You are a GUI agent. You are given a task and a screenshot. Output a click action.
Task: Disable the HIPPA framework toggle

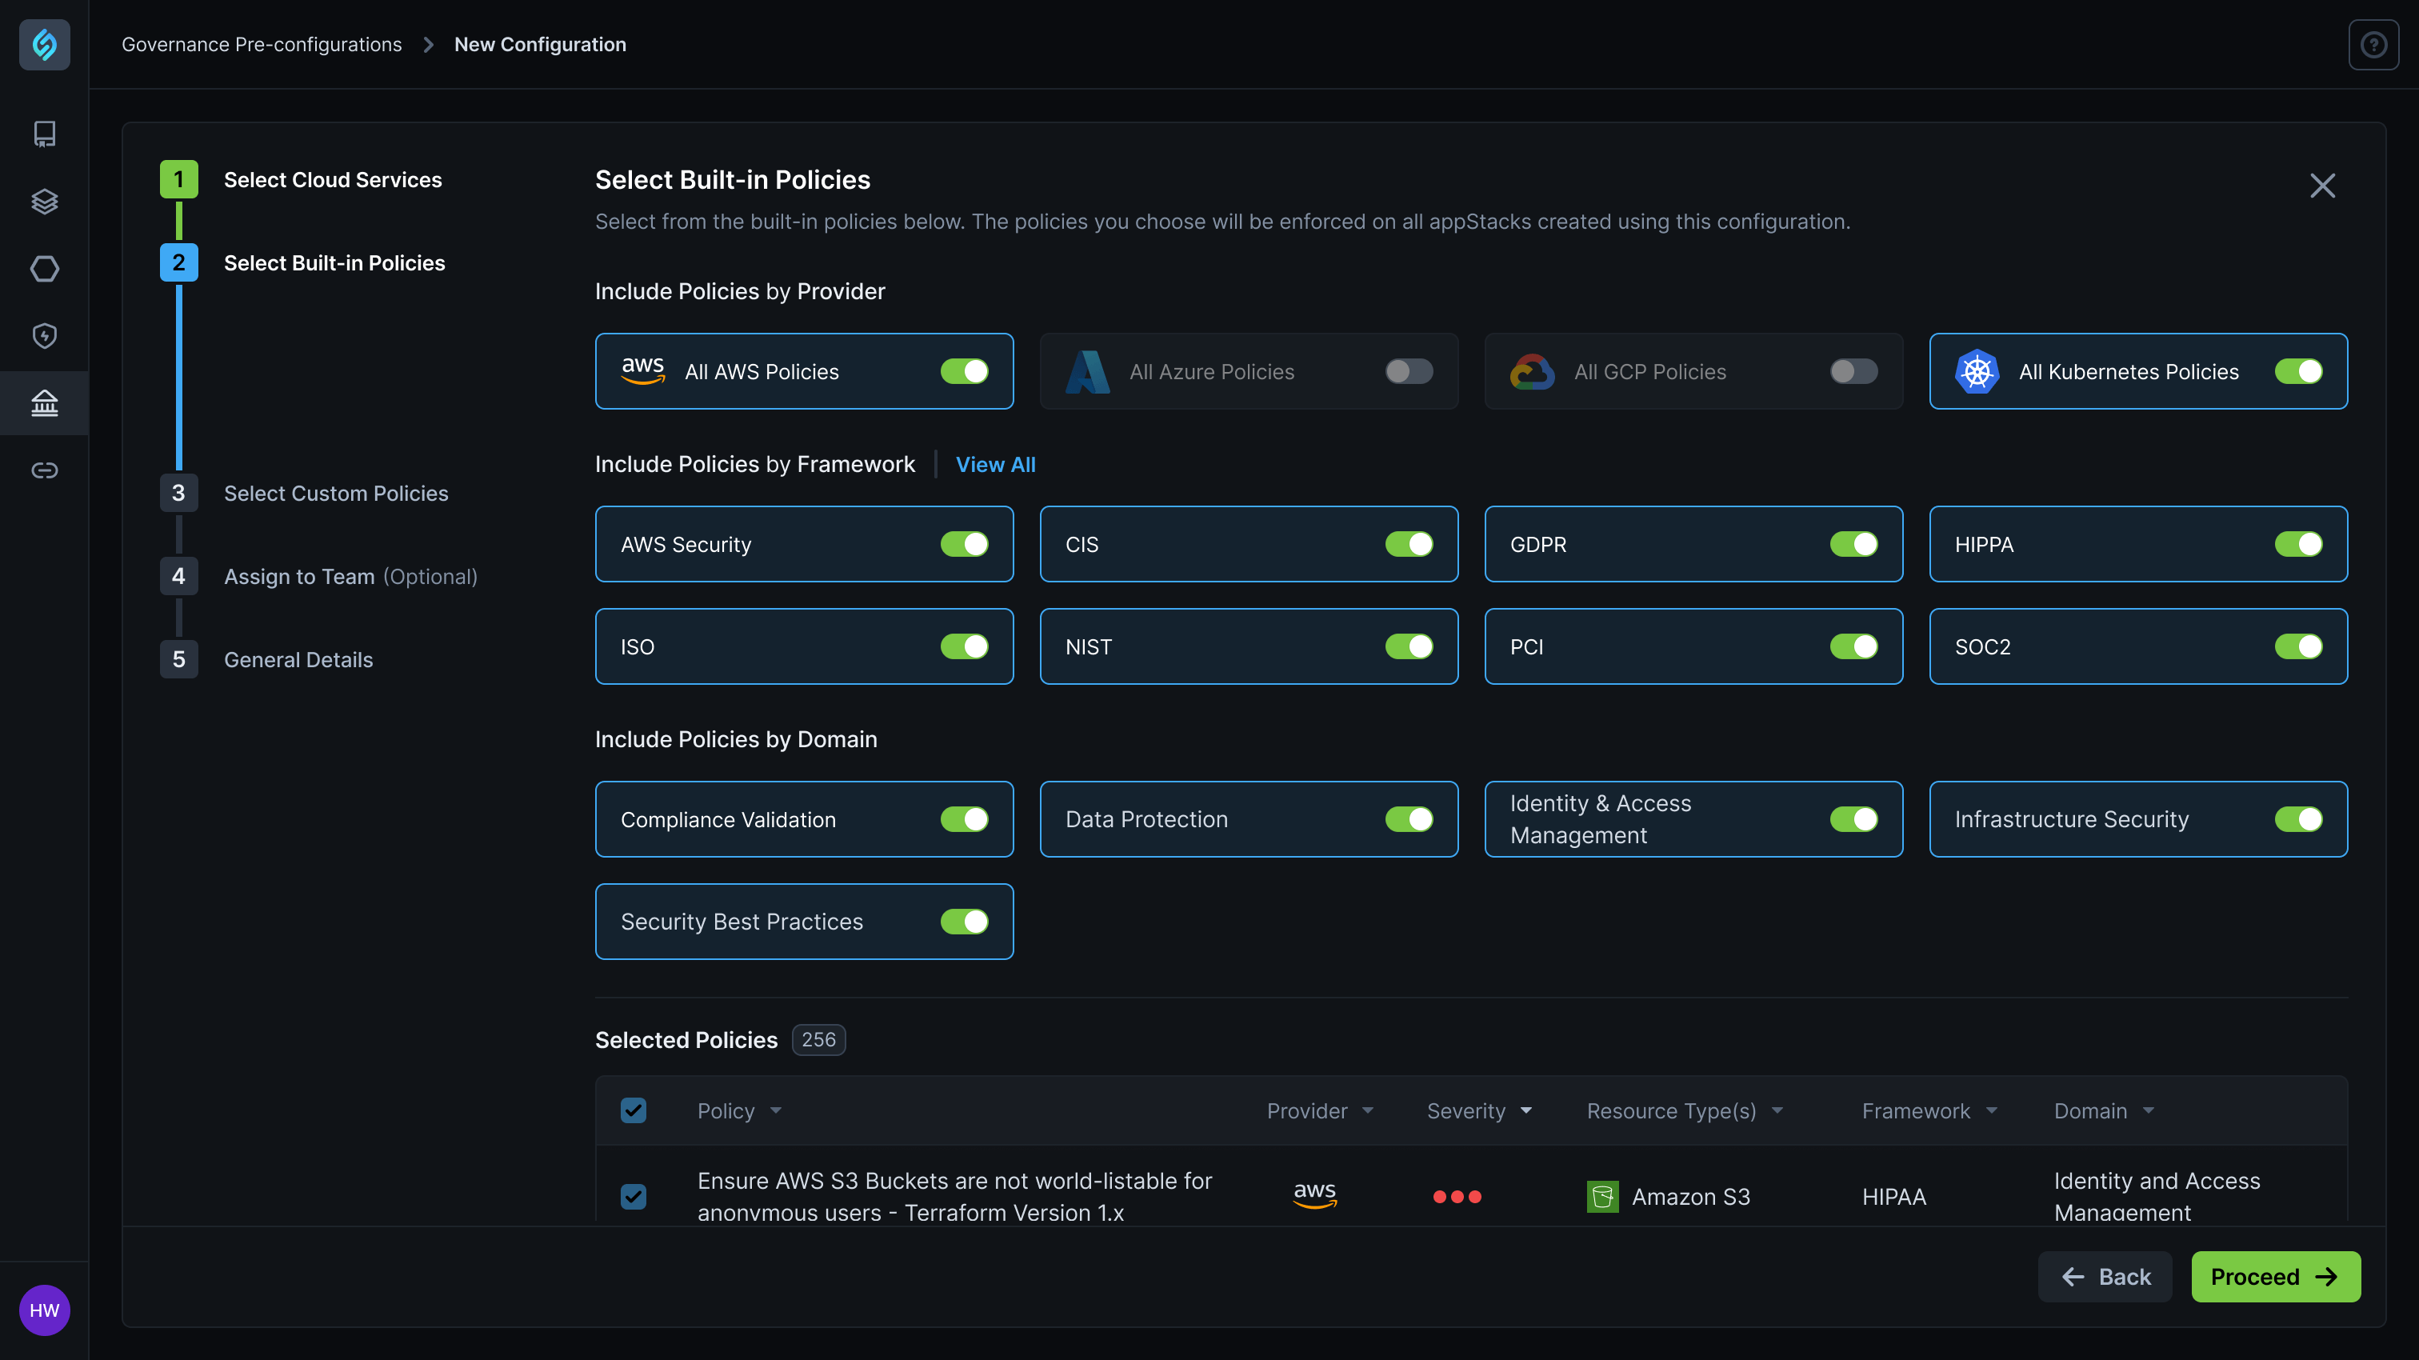pyautogui.click(x=2298, y=544)
